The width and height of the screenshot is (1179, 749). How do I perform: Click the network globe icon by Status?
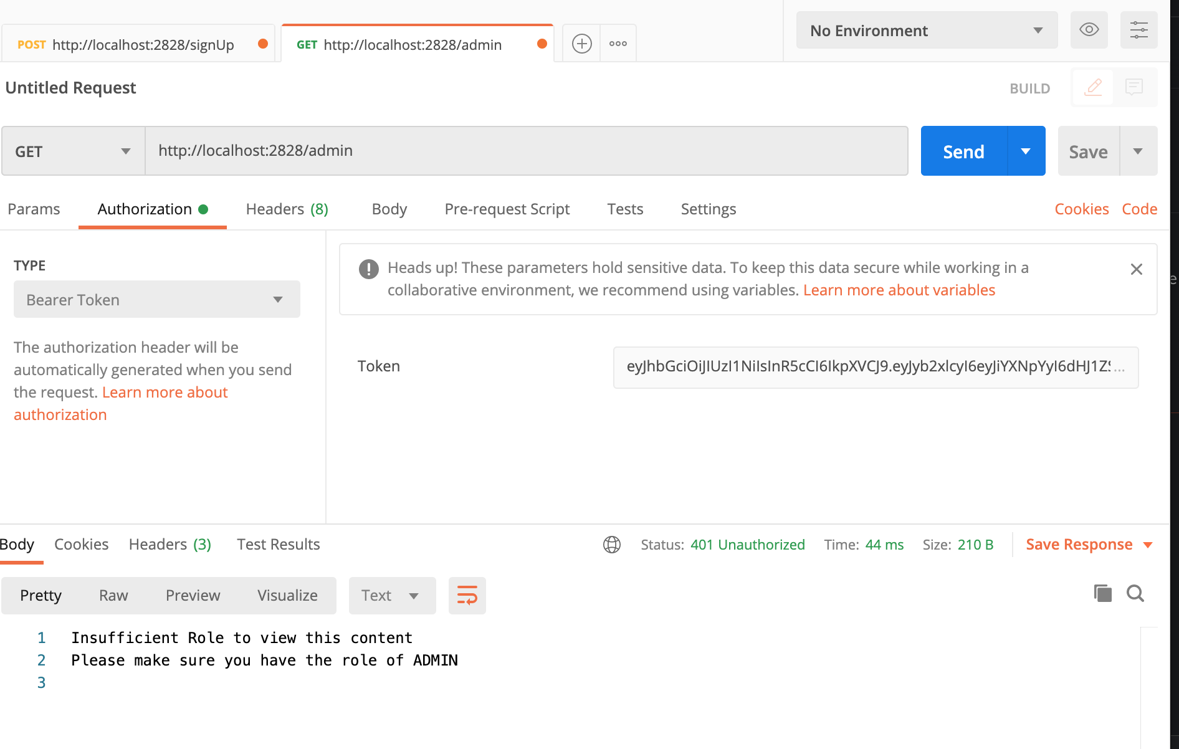tap(612, 545)
